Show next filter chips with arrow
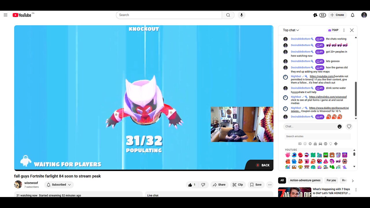This screenshot has width=370, height=208. [x=353, y=181]
